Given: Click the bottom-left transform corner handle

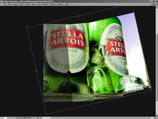Looking at the screenshot, I should point(46,114).
